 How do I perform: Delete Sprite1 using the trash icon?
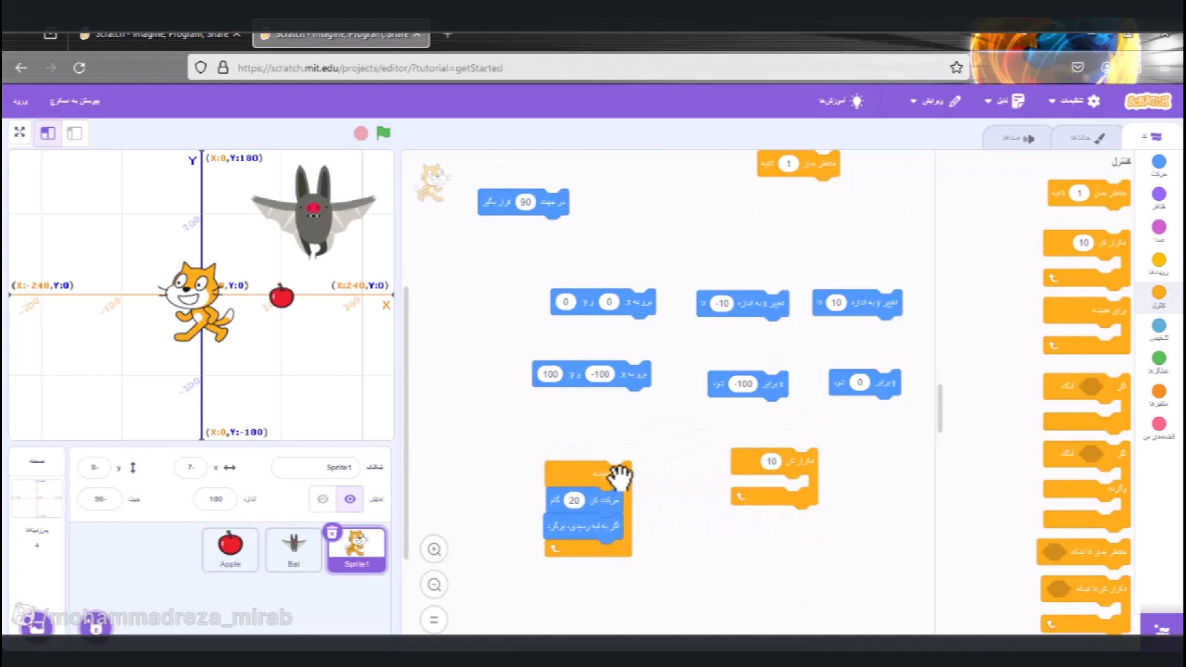(x=332, y=532)
